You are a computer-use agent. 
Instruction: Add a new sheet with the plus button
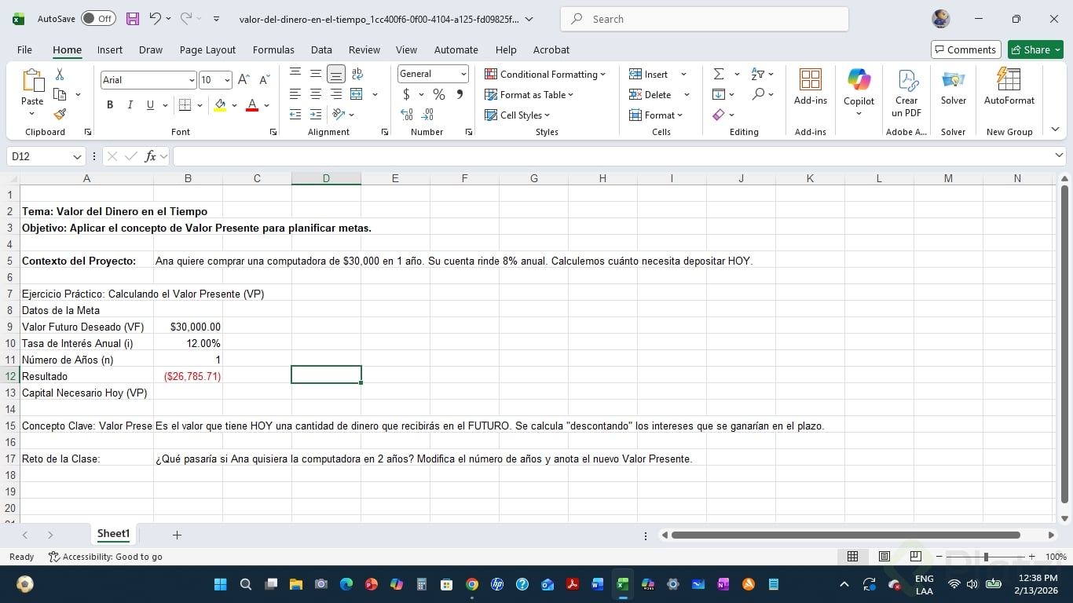tap(177, 535)
